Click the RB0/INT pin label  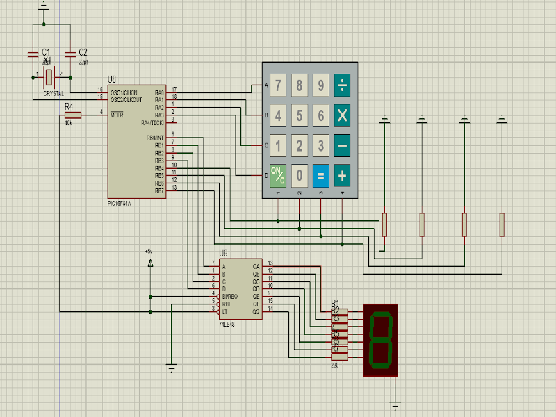coord(155,138)
